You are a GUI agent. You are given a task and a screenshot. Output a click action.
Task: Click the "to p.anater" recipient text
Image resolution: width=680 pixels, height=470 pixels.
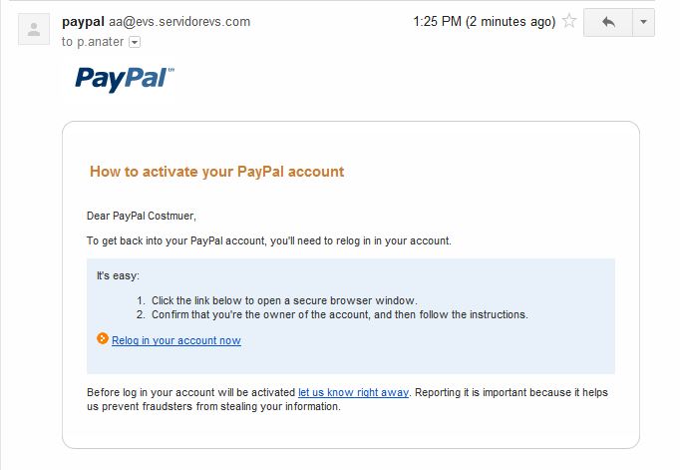[x=94, y=42]
